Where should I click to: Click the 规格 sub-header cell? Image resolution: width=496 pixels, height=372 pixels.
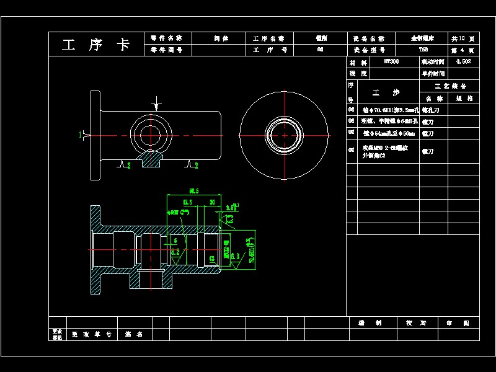pyautogui.click(x=464, y=99)
